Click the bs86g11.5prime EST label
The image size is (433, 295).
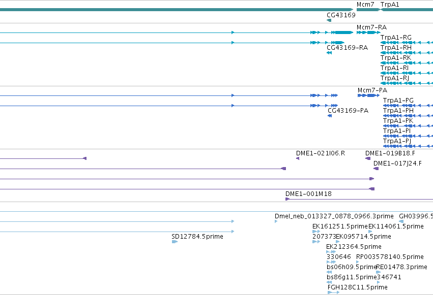tap(352, 277)
